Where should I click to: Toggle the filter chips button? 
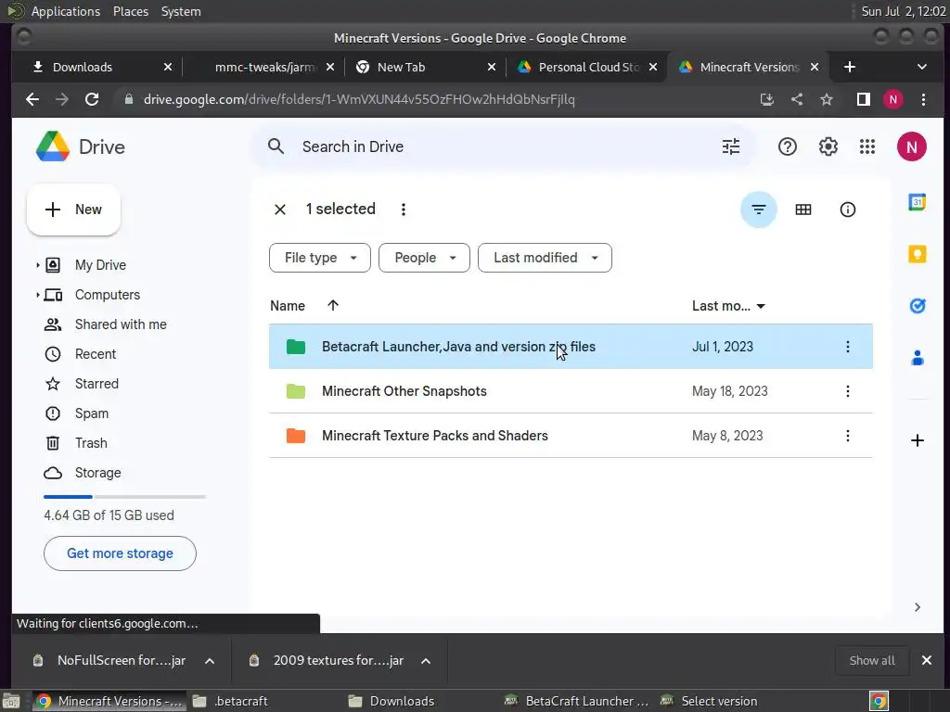(758, 210)
